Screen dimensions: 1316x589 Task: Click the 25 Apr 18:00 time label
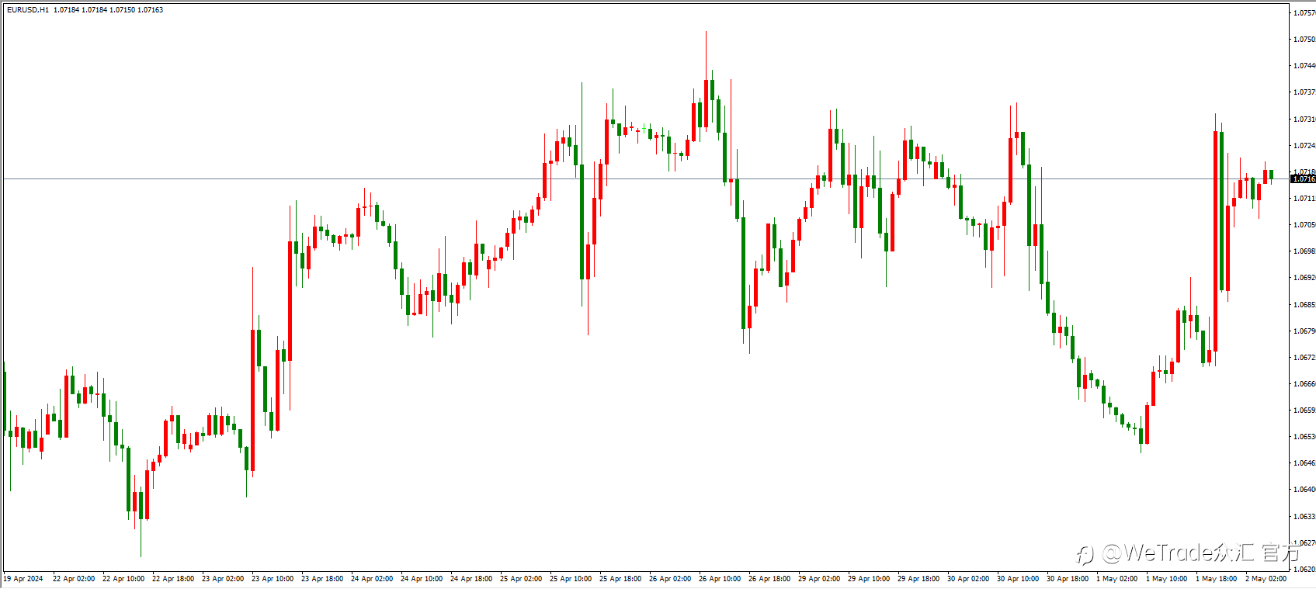point(620,579)
